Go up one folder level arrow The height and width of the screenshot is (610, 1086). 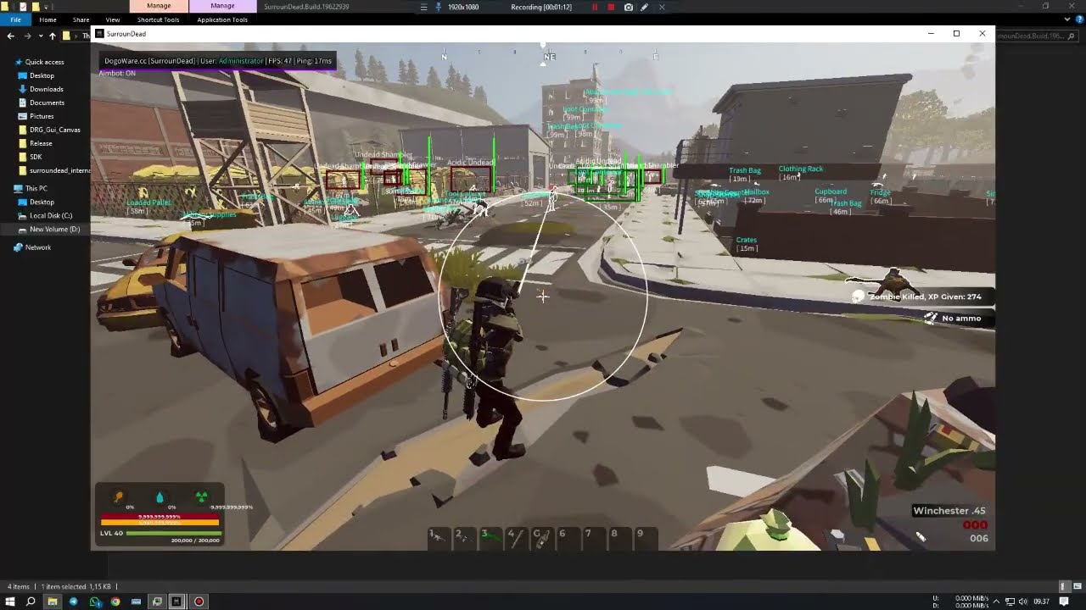[x=53, y=36]
